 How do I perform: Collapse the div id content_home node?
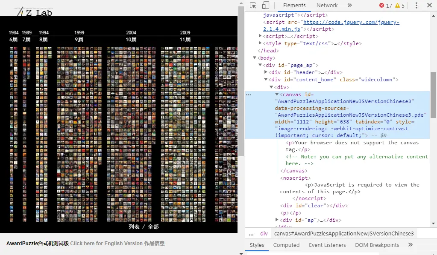(x=266, y=79)
